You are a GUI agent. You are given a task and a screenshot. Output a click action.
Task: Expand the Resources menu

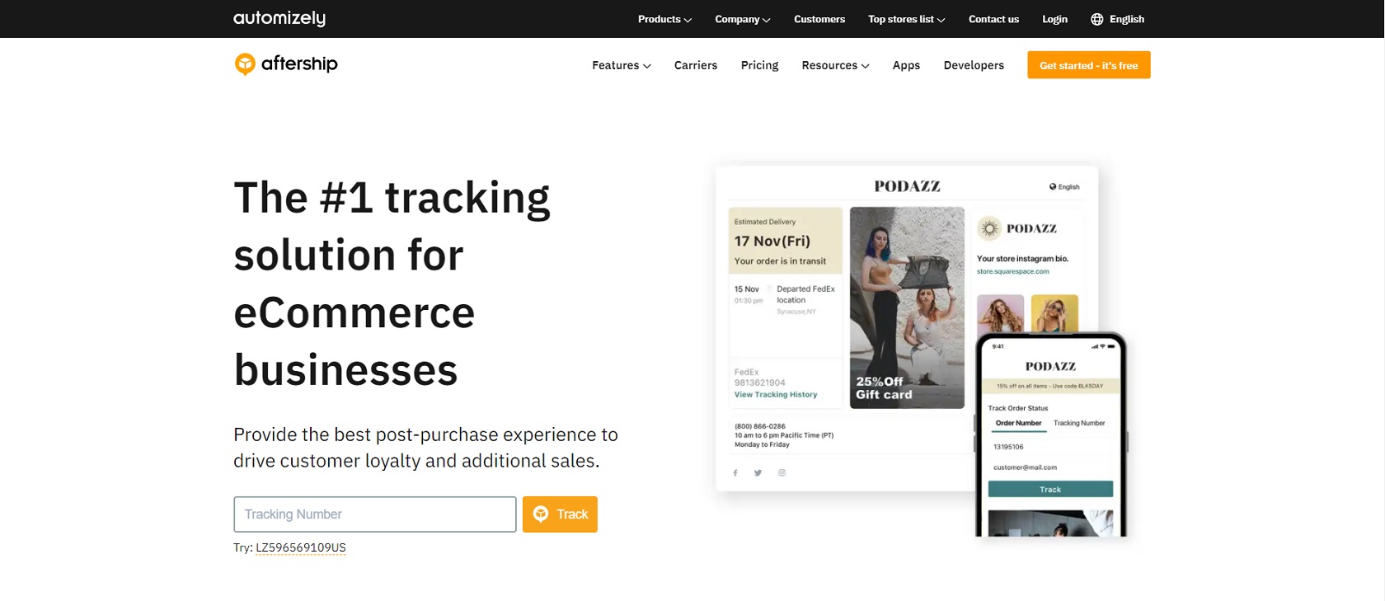(835, 65)
